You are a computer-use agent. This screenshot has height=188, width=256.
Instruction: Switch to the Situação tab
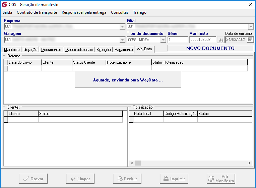pos(104,50)
